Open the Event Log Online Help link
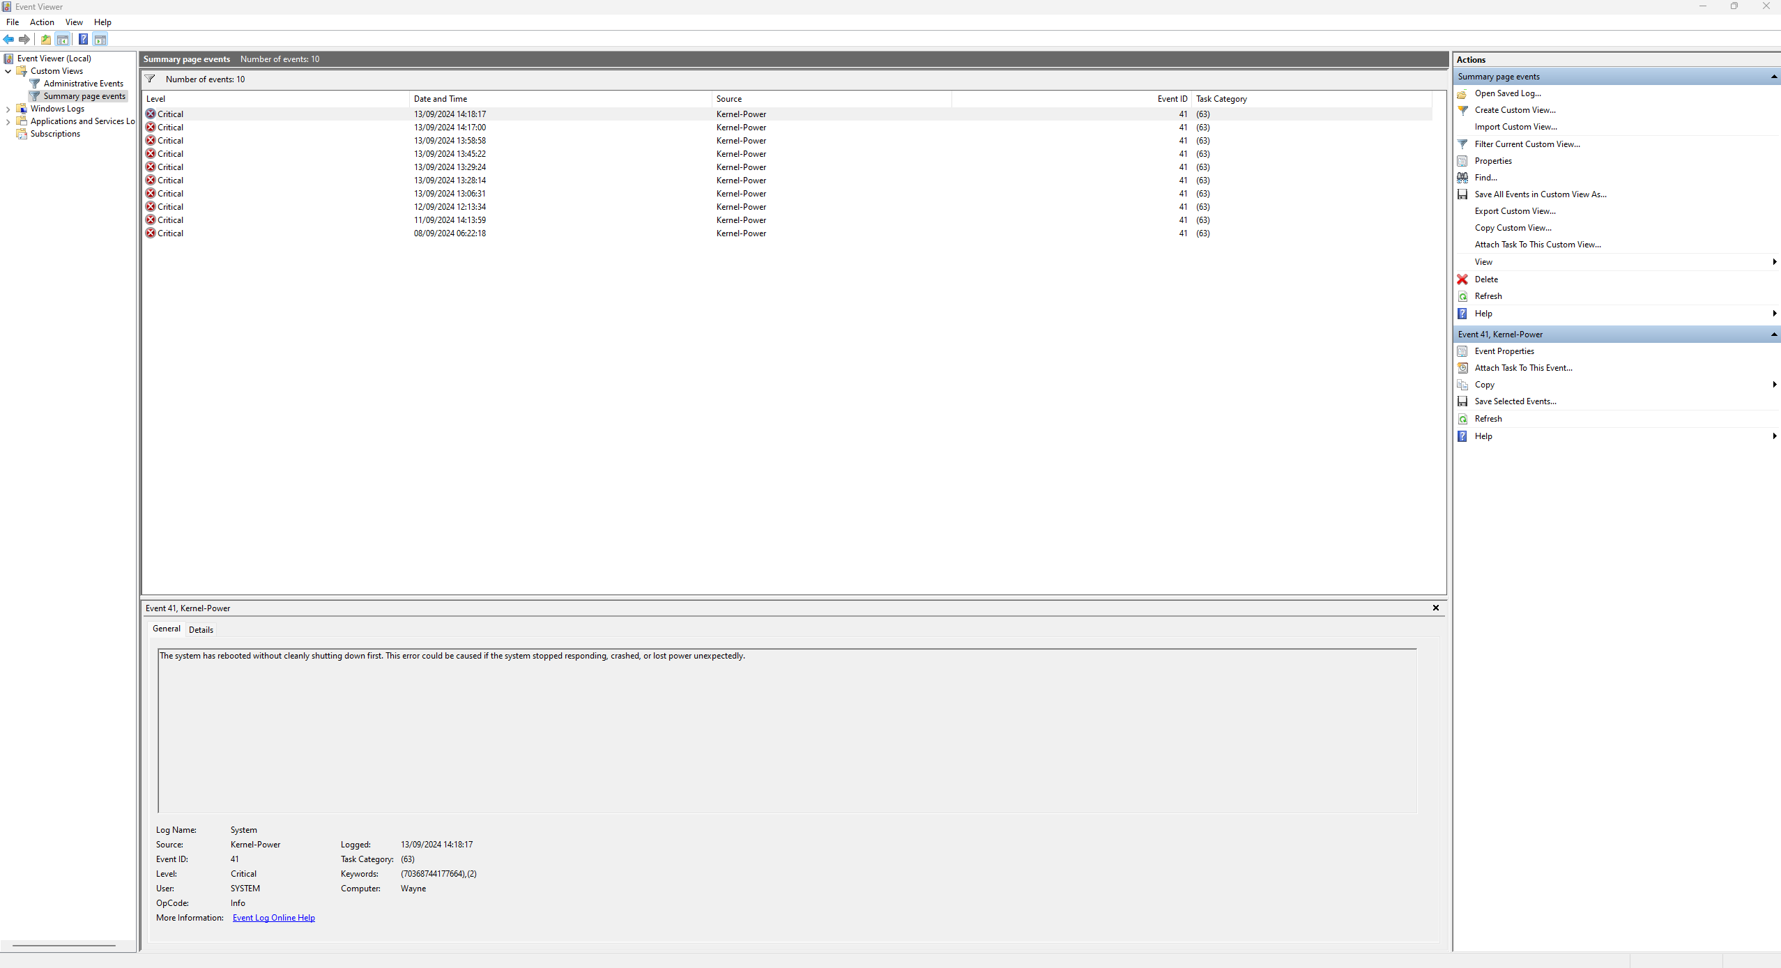Image resolution: width=1781 pixels, height=968 pixels. (x=273, y=918)
